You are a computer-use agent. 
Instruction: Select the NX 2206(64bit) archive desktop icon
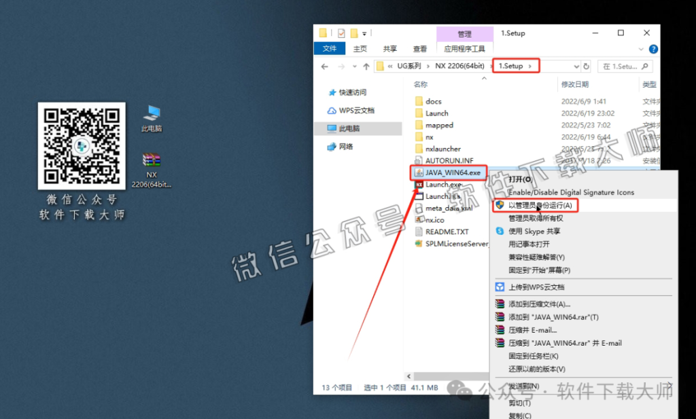(x=152, y=170)
